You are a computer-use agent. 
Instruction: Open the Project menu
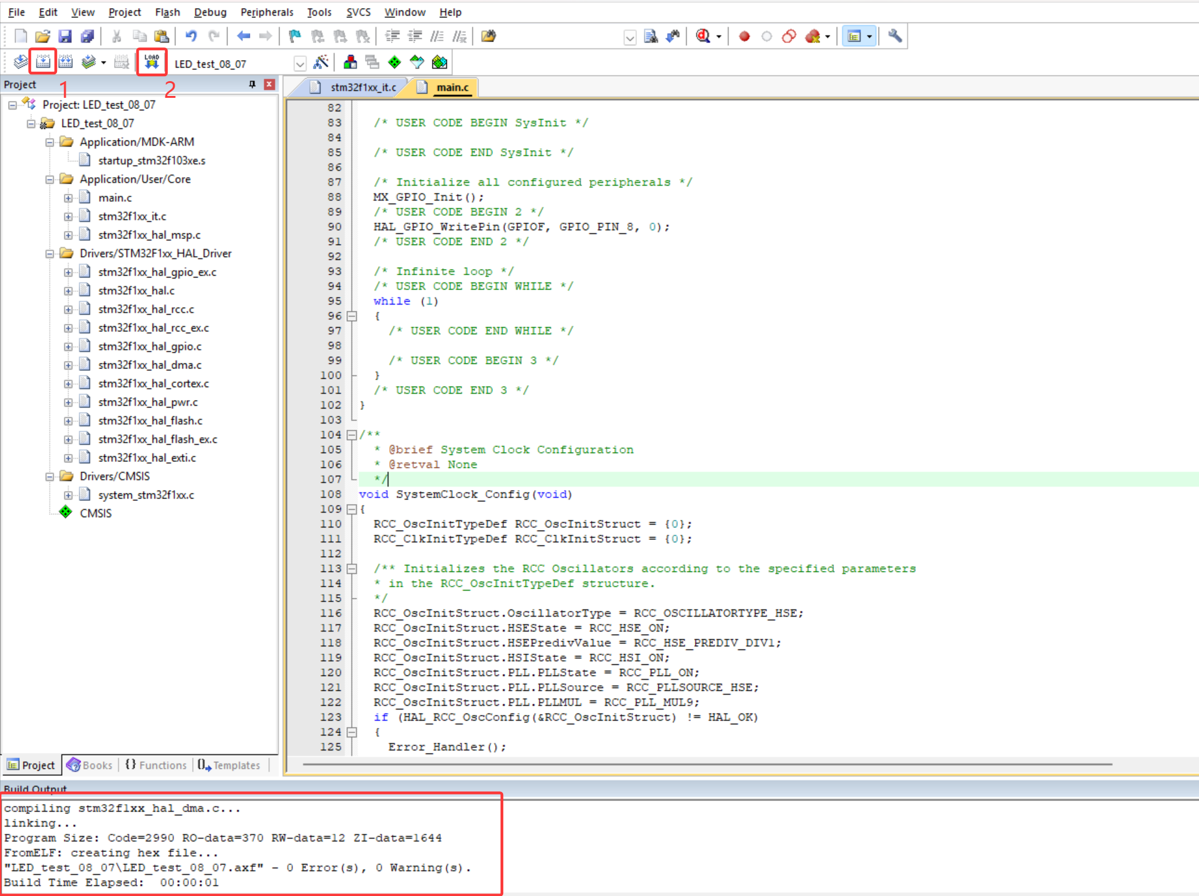[125, 12]
